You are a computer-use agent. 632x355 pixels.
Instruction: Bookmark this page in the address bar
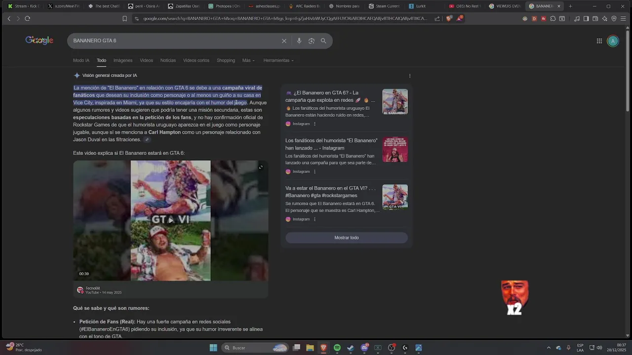tap(124, 19)
